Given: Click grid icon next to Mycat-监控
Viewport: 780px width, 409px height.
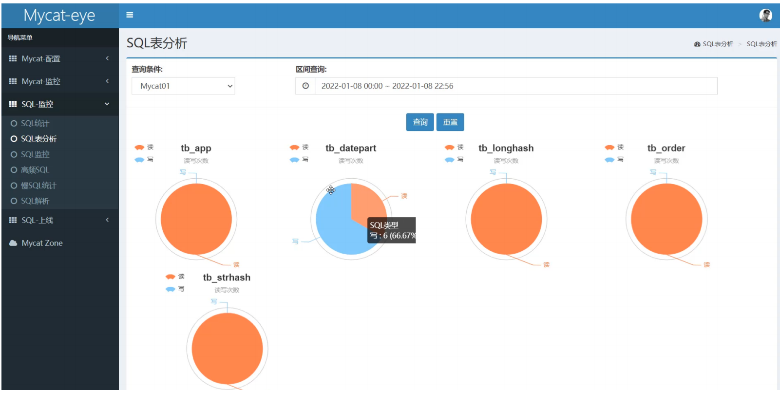Looking at the screenshot, I should click(x=13, y=81).
